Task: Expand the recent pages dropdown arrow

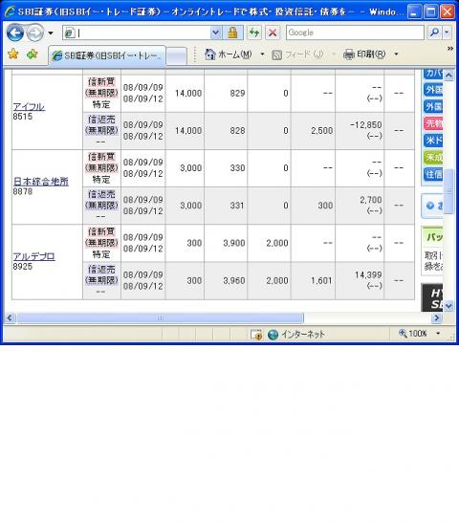Action: click(x=51, y=33)
